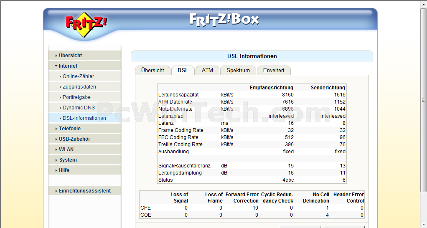This screenshot has width=427, height=228.
Task: Expand the USB-Zubehör sidebar section
Action: click(85, 139)
